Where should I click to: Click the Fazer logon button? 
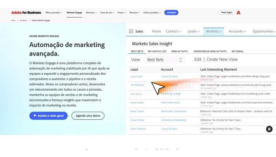[x=227, y=13]
